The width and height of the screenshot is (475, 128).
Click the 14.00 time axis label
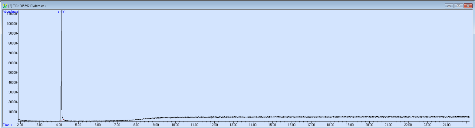point(253,125)
